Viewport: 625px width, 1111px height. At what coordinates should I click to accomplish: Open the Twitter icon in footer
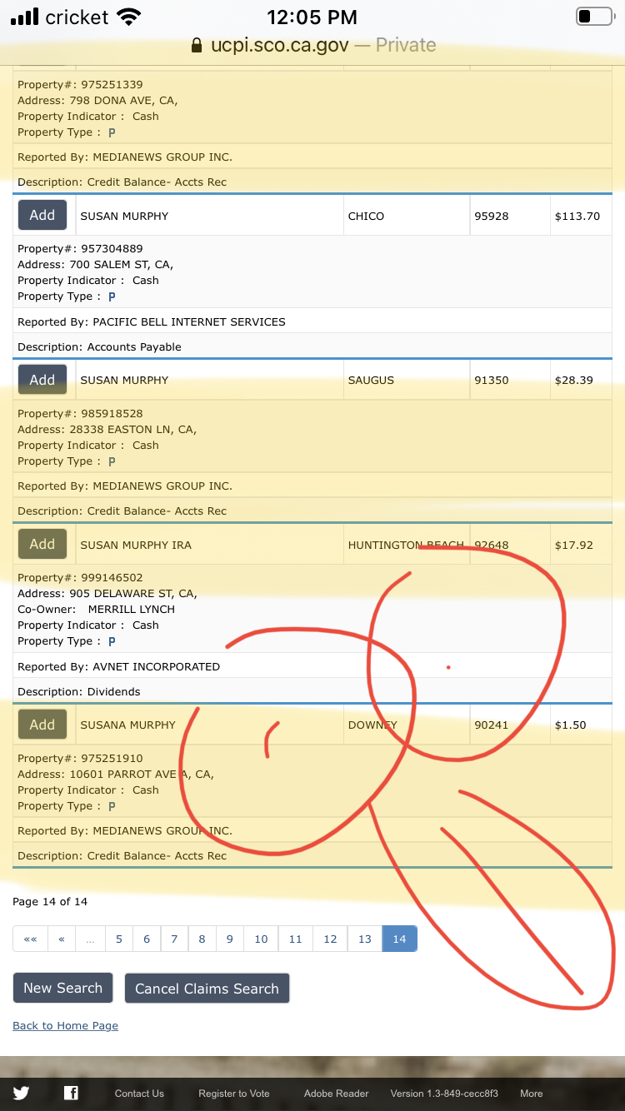(x=21, y=1094)
